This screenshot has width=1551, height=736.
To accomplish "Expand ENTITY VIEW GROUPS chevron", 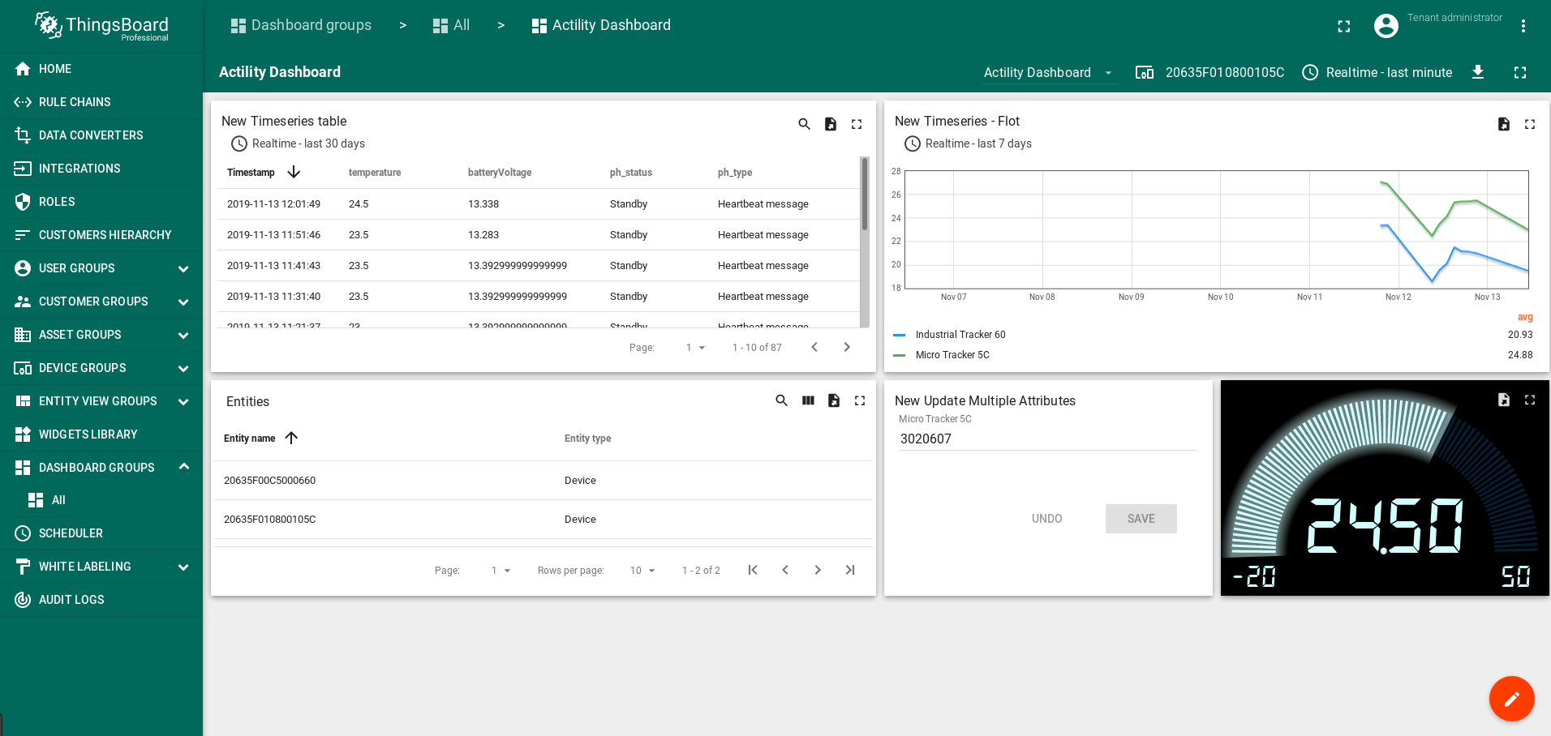I will [183, 401].
